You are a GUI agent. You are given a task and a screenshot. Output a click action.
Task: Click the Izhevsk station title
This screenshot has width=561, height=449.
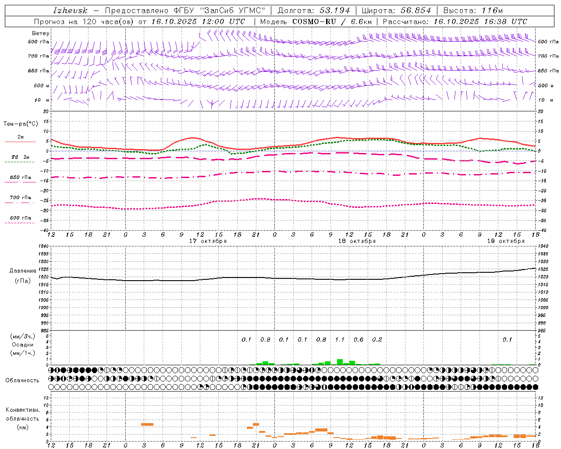pyautogui.click(x=70, y=11)
